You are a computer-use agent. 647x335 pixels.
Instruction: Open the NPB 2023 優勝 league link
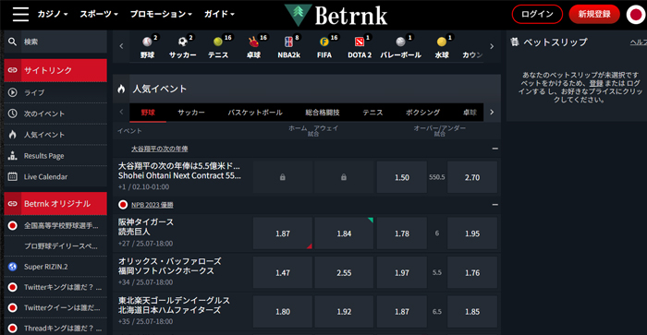153,205
